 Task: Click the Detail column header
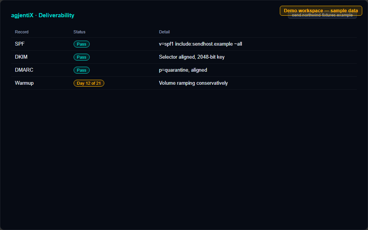(164, 32)
